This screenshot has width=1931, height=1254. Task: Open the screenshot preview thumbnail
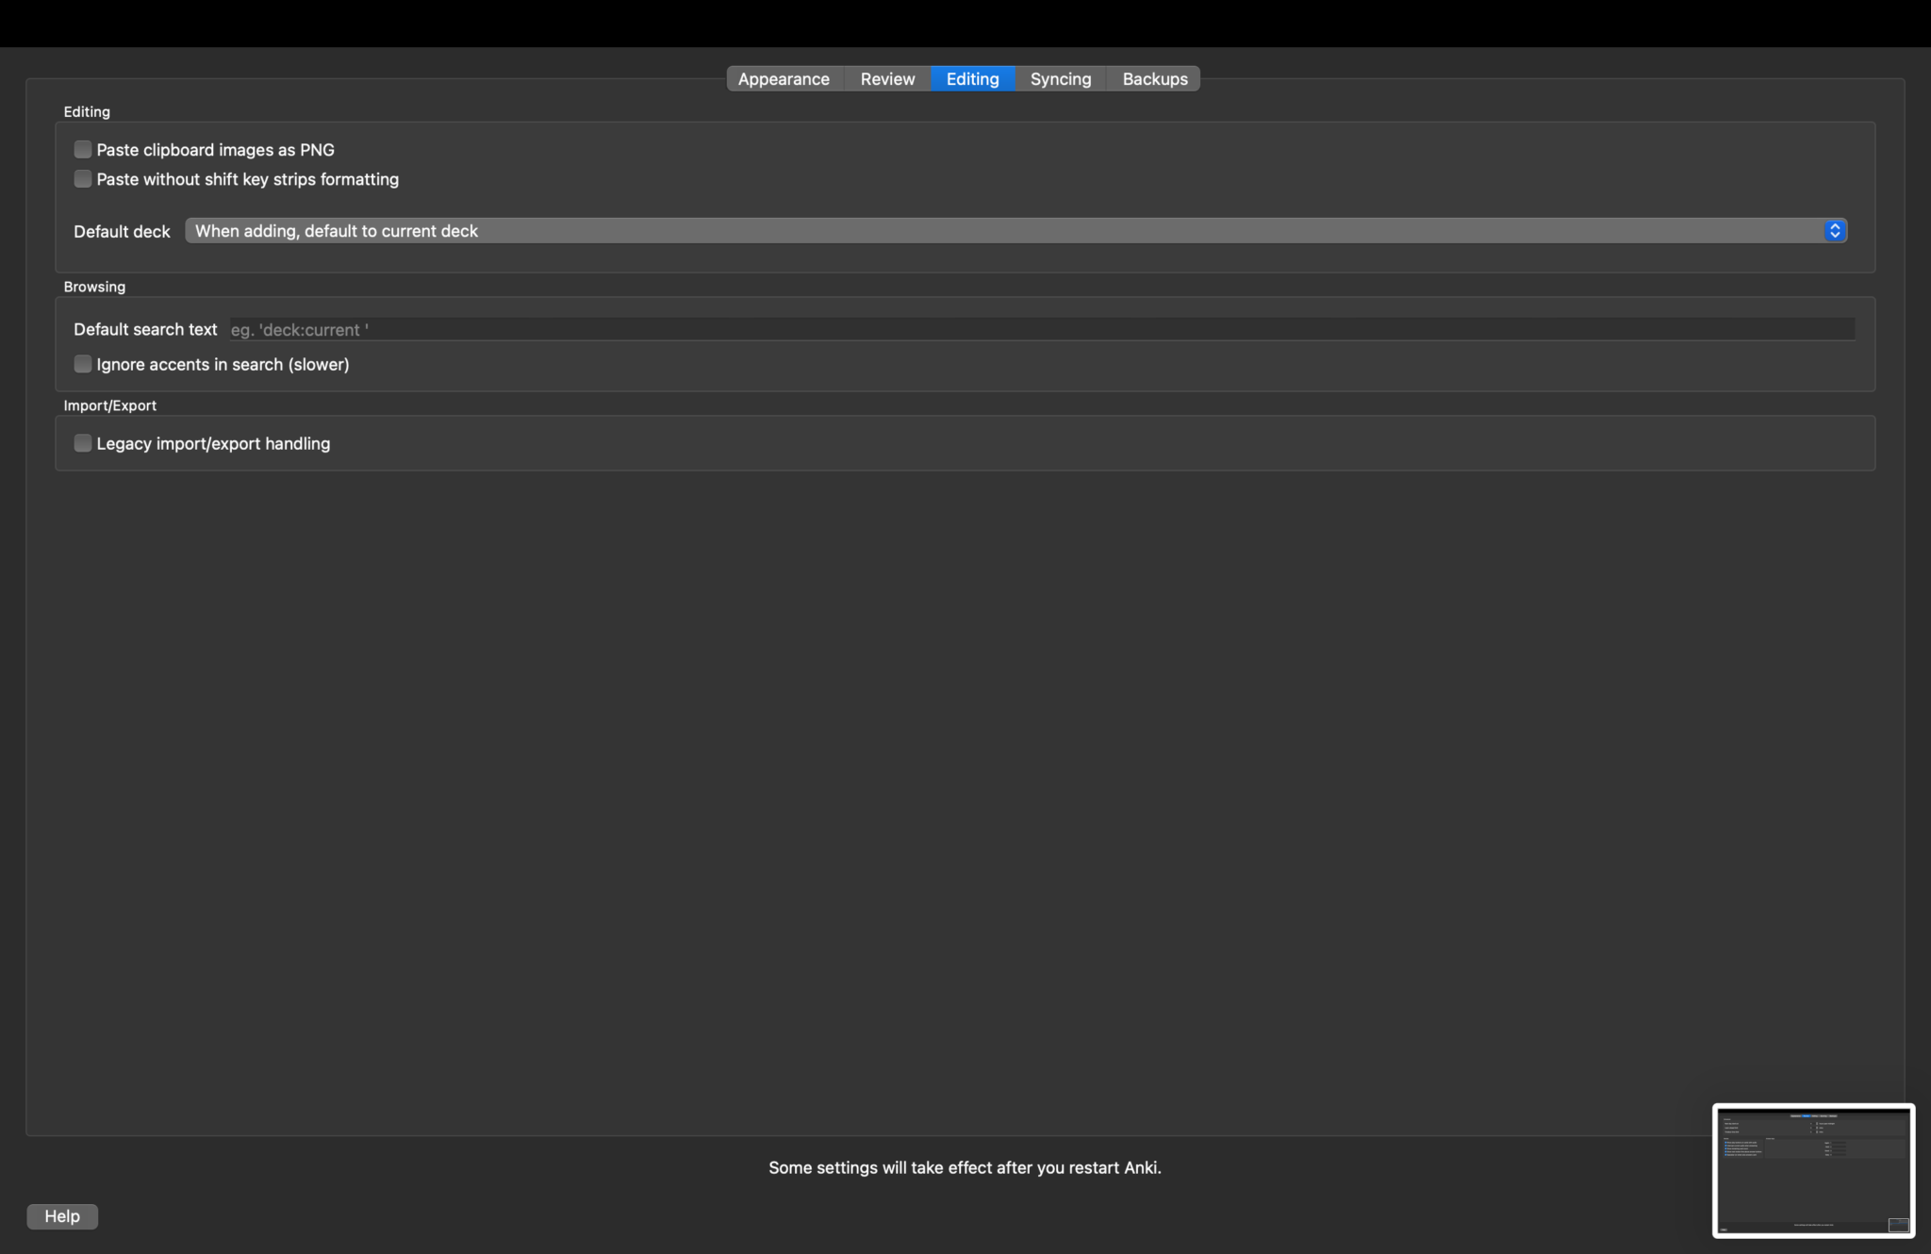pyautogui.click(x=1813, y=1170)
